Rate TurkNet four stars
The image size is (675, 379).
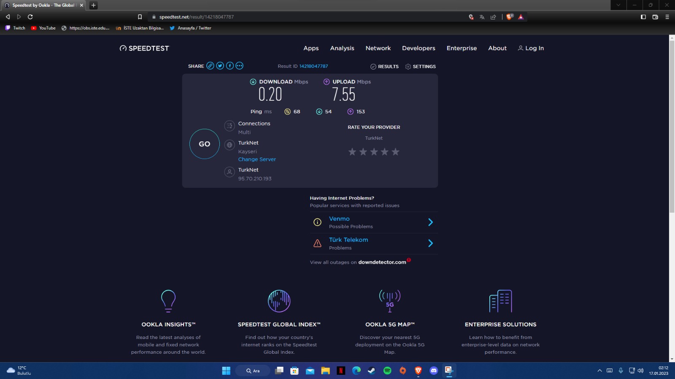[x=385, y=152]
